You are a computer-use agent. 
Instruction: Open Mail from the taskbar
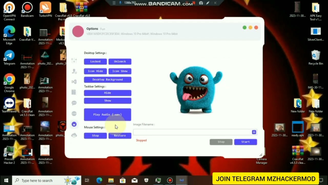pos(134,180)
